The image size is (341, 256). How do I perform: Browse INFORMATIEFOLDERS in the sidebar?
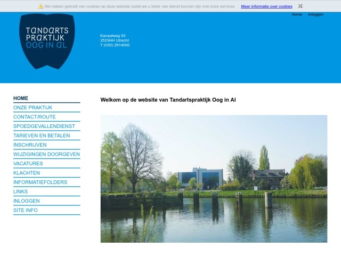click(x=40, y=182)
